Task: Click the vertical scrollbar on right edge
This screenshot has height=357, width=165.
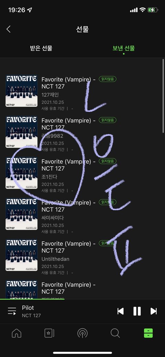Action: 163,96
